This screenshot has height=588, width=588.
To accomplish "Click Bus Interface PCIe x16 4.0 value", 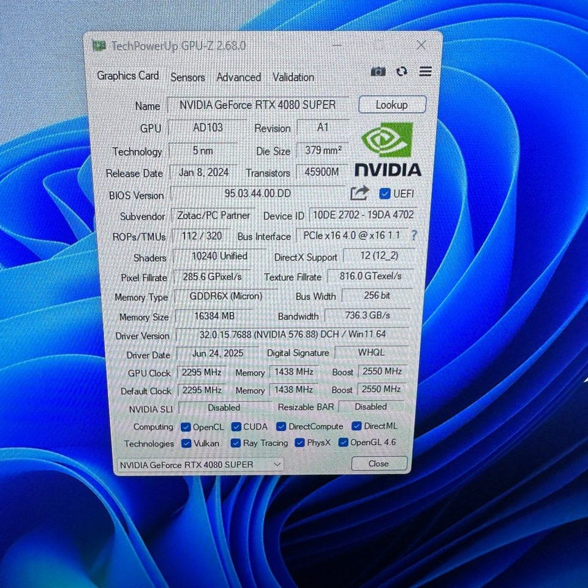I will pyautogui.click(x=352, y=235).
